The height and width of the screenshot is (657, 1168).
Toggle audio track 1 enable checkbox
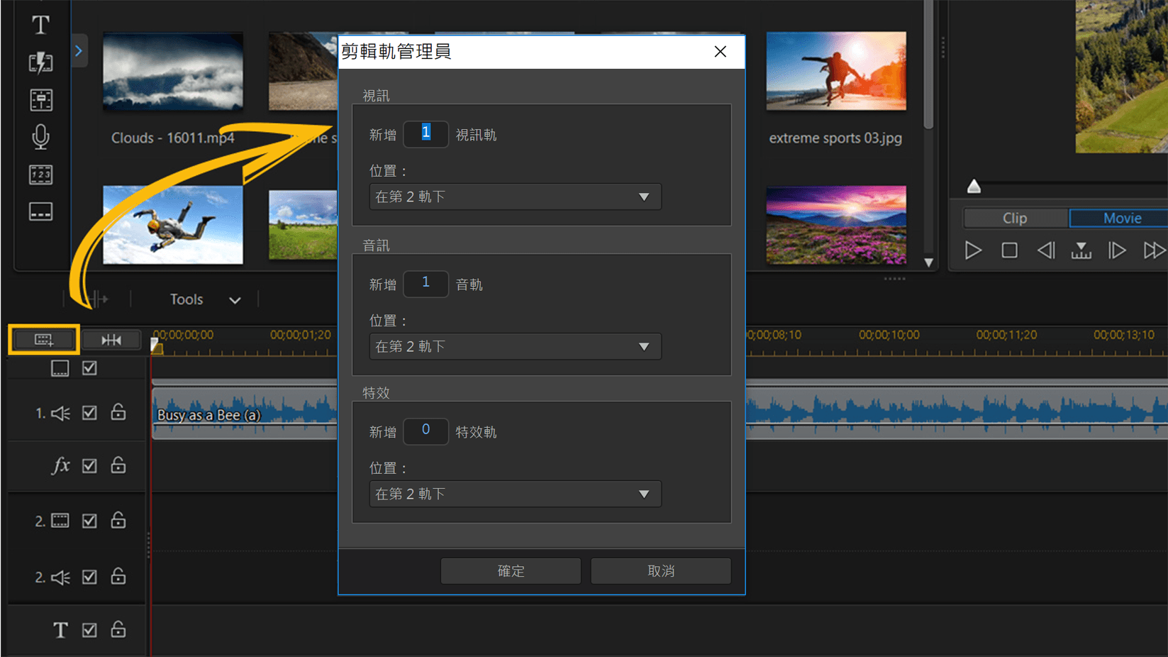[89, 412]
